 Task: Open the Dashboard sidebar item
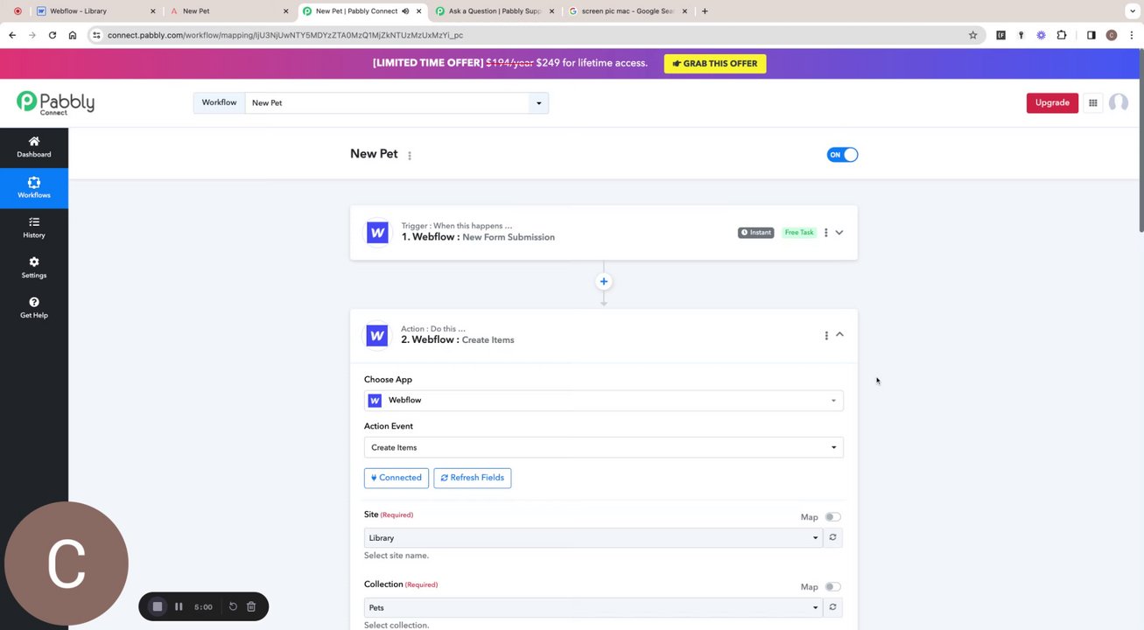(x=34, y=147)
